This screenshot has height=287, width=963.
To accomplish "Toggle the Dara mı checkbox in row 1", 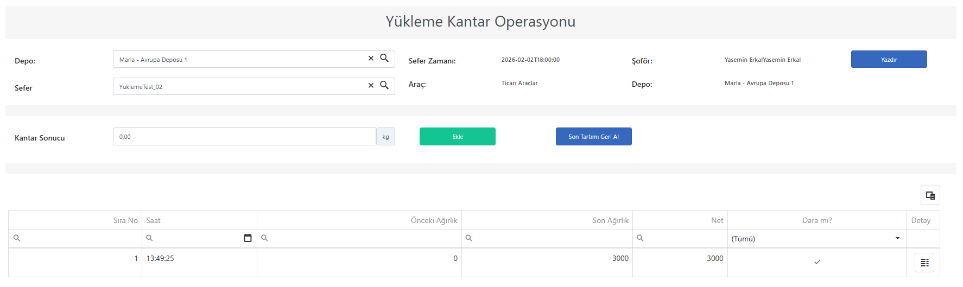I will [x=817, y=262].
